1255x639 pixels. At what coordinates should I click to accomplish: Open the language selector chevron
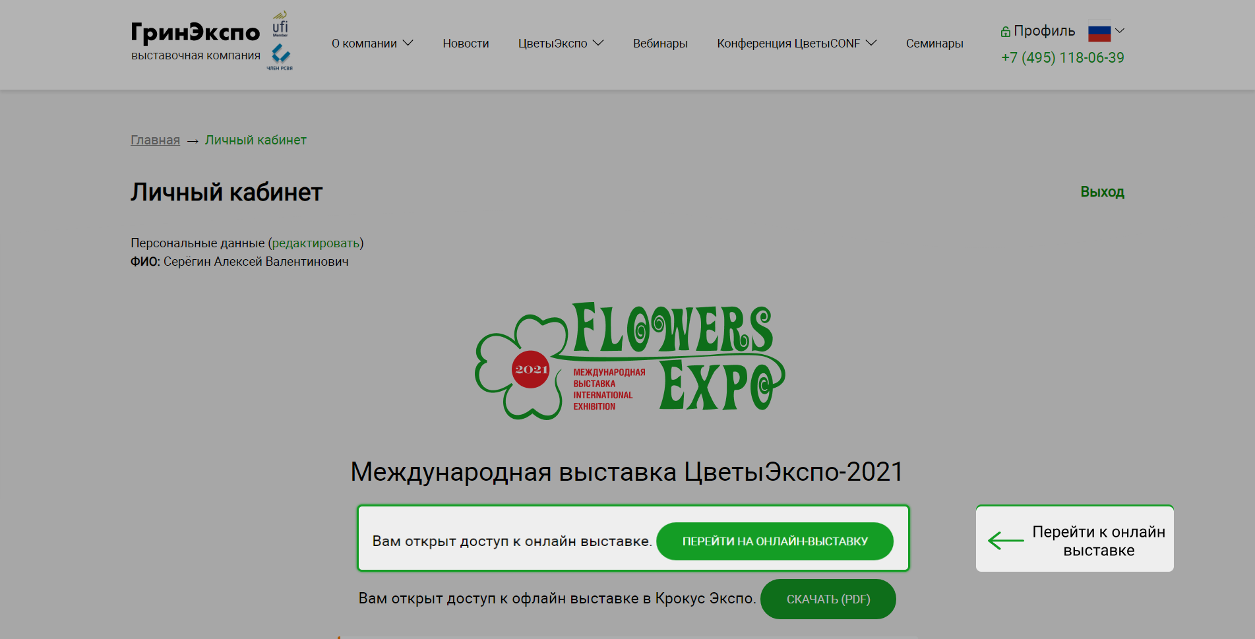click(1120, 31)
